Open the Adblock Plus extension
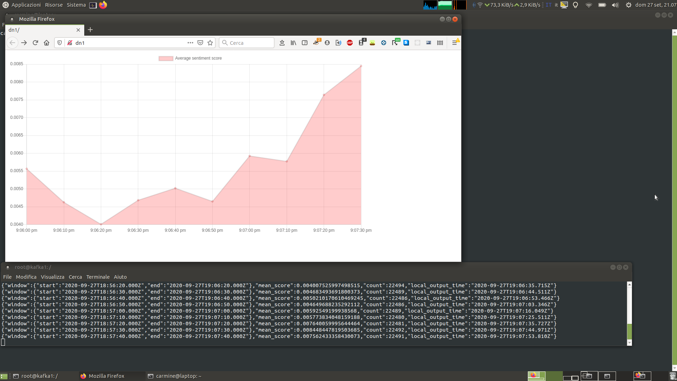Screen dimensions: 677x381 click(x=350, y=43)
